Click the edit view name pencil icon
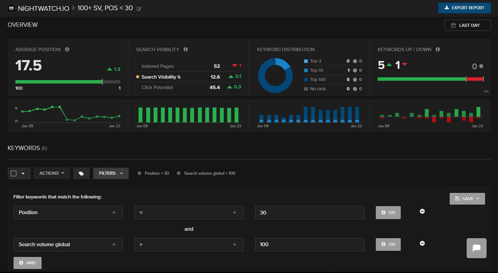This screenshot has height=273, width=498. tap(139, 9)
